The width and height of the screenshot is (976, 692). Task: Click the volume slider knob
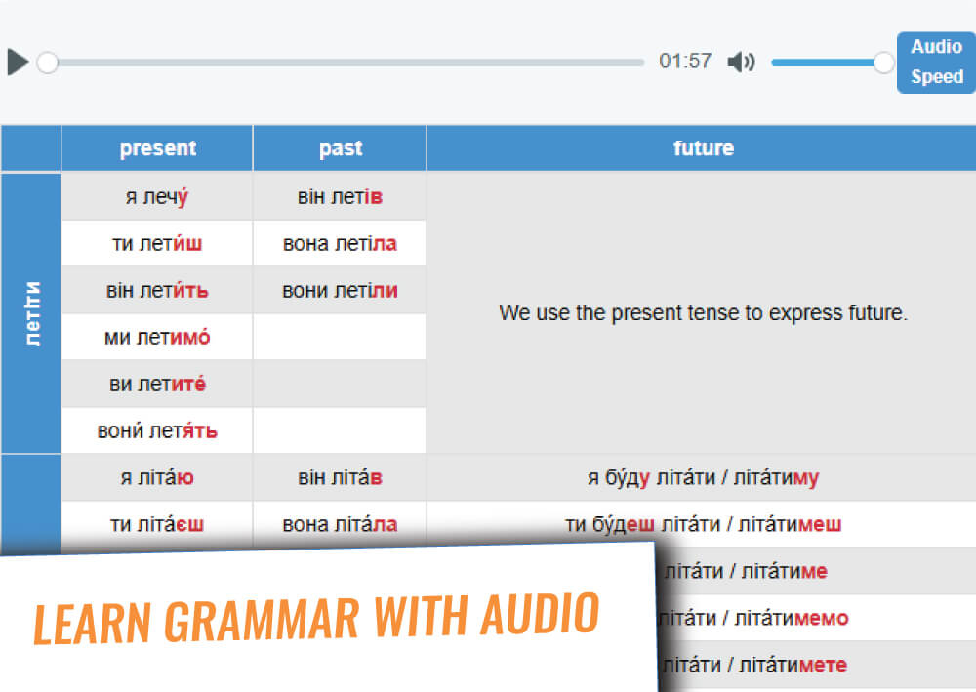coord(884,62)
